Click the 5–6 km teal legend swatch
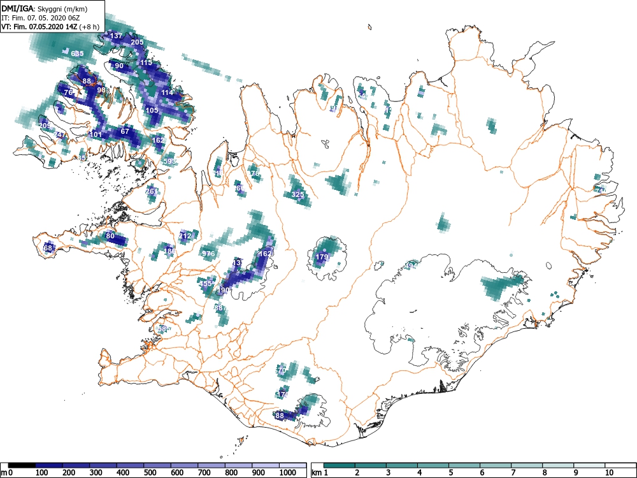The image size is (637, 478). click(x=464, y=465)
